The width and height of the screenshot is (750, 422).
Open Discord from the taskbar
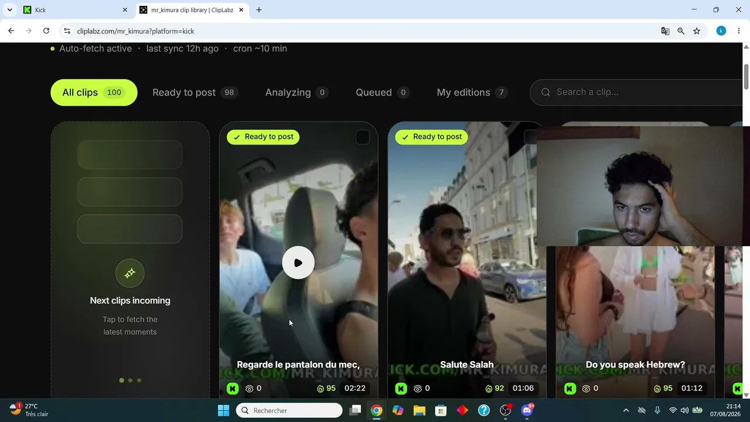[x=527, y=410]
